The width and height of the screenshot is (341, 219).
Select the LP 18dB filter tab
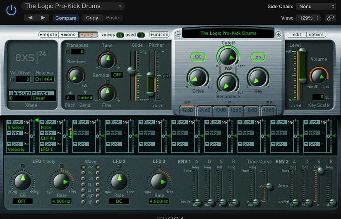(220, 110)
